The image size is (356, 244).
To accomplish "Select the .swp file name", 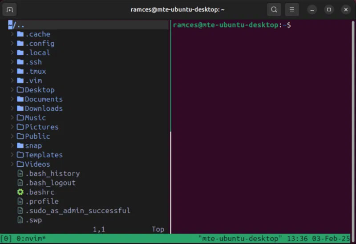I will (x=34, y=220).
